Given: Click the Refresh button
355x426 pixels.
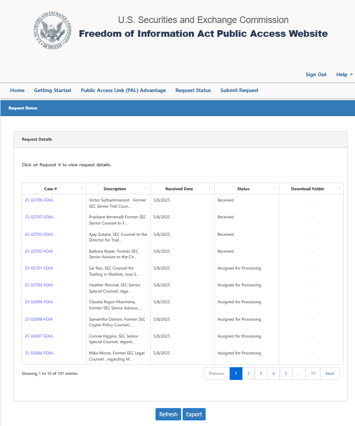Looking at the screenshot, I should [x=168, y=414].
